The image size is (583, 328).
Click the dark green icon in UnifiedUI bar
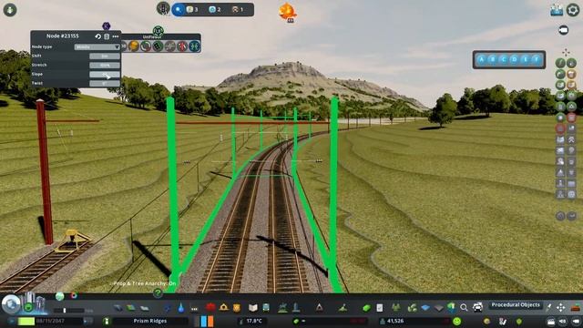158,46
